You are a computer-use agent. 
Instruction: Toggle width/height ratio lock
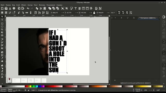(x=94, y=13)
